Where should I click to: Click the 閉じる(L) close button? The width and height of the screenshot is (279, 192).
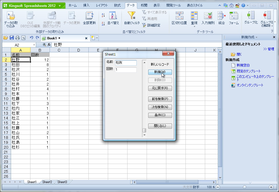coord(160,126)
